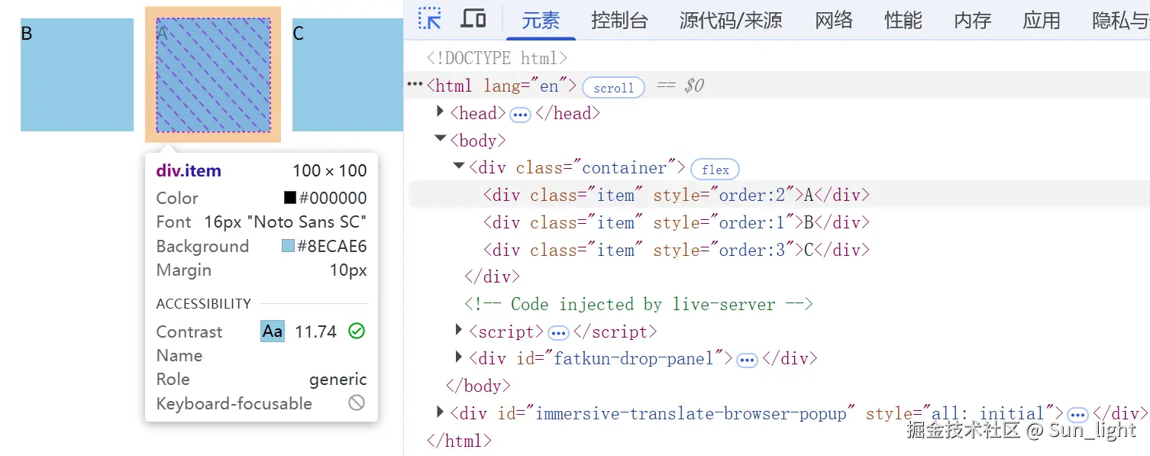Click the green contrast pass checkmark
This screenshot has width=1150, height=456.
357,331
